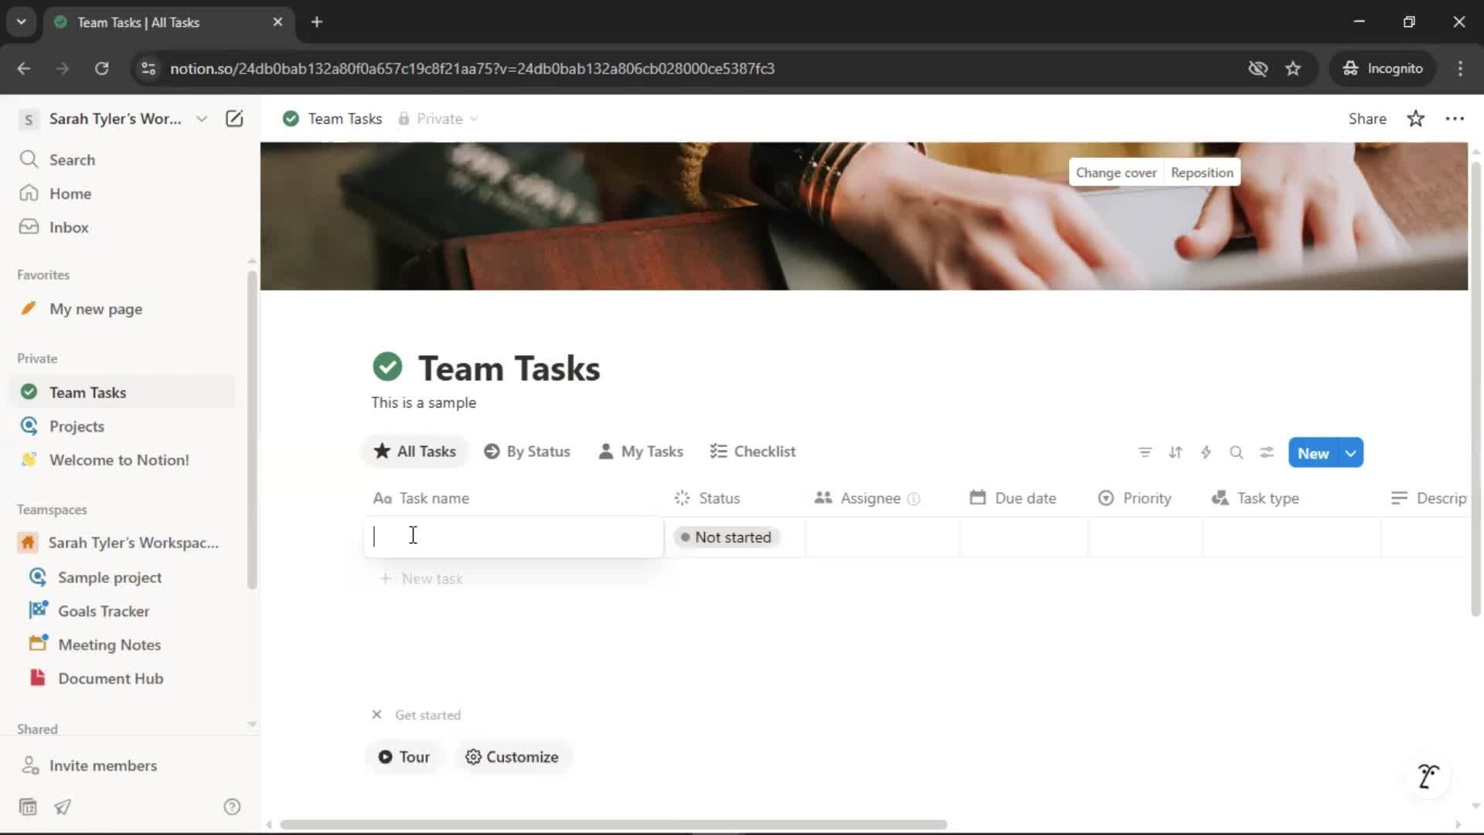Open a new browser tab
The width and height of the screenshot is (1484, 835).
pyautogui.click(x=316, y=22)
